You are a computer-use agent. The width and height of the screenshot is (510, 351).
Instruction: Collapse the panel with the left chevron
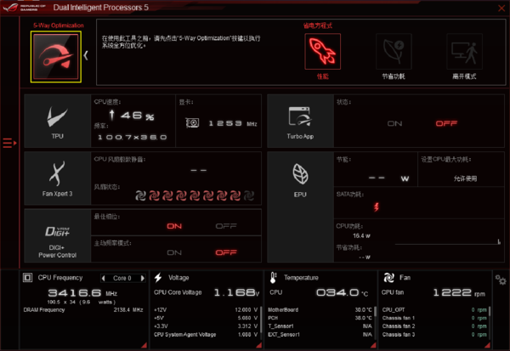[86, 55]
